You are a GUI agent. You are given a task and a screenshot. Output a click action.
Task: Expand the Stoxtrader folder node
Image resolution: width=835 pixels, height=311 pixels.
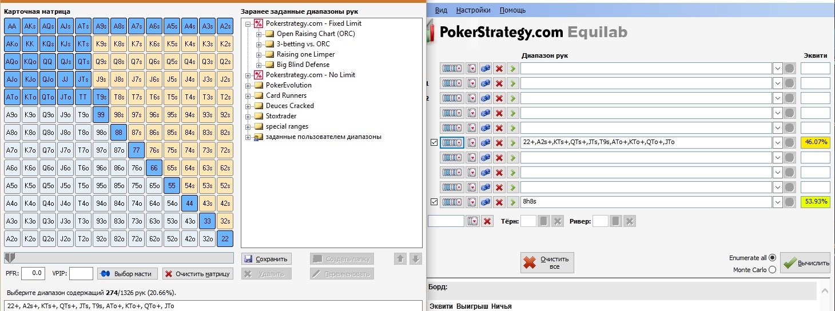[x=248, y=116]
